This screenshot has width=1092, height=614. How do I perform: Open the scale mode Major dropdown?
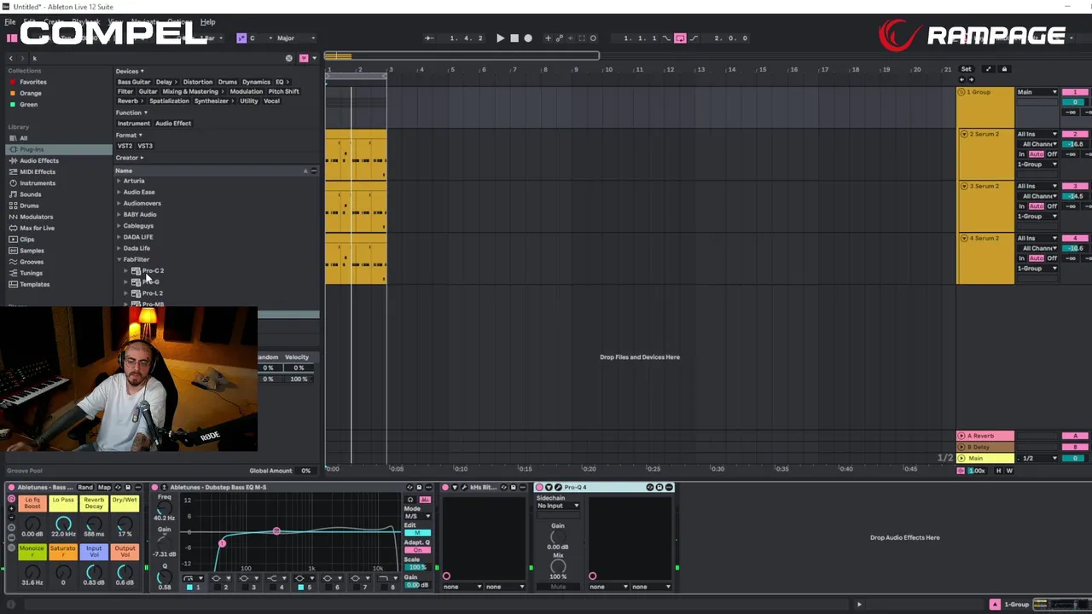click(x=295, y=38)
